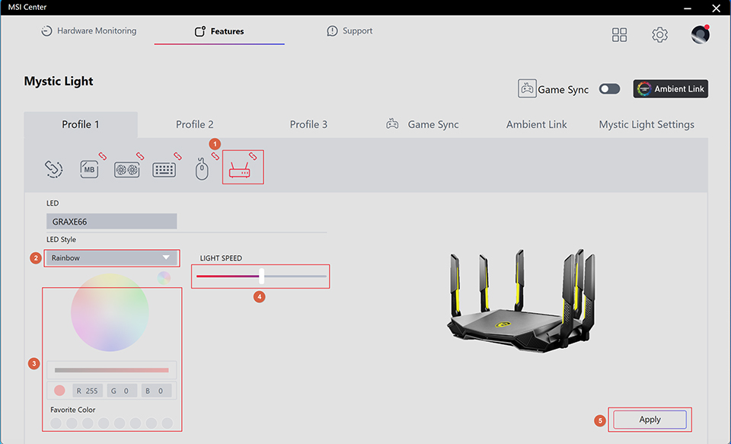731x444 pixels.
Task: Click the Light Speed slider handle
Action: point(261,276)
